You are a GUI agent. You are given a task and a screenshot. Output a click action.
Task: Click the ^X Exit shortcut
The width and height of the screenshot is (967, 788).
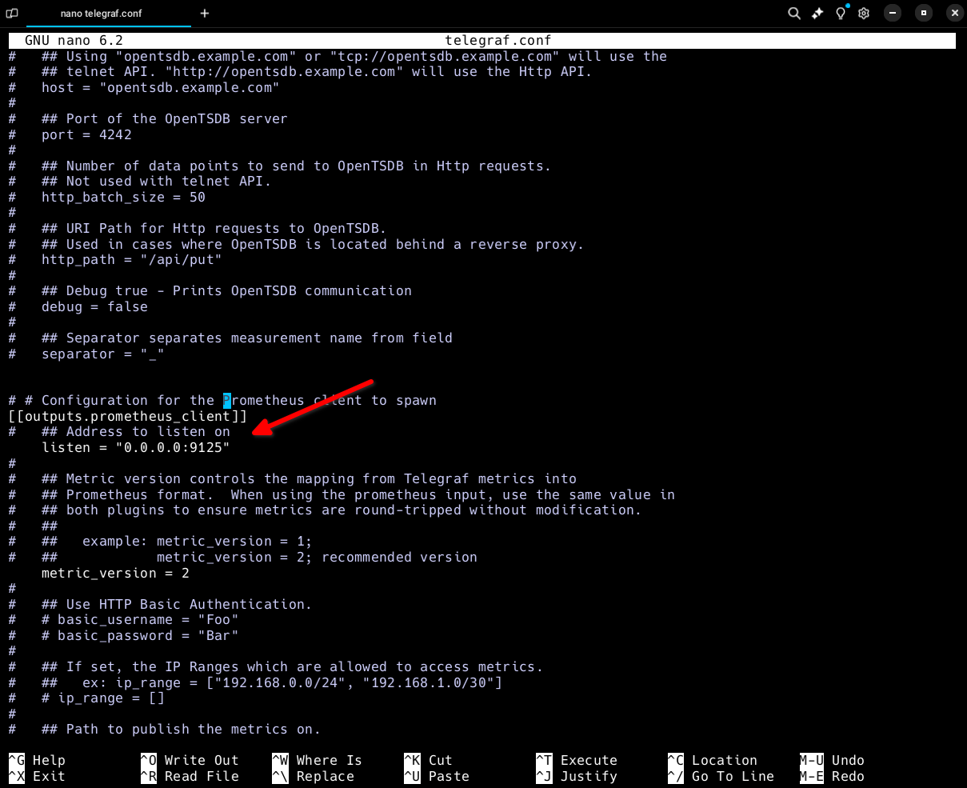(x=37, y=777)
